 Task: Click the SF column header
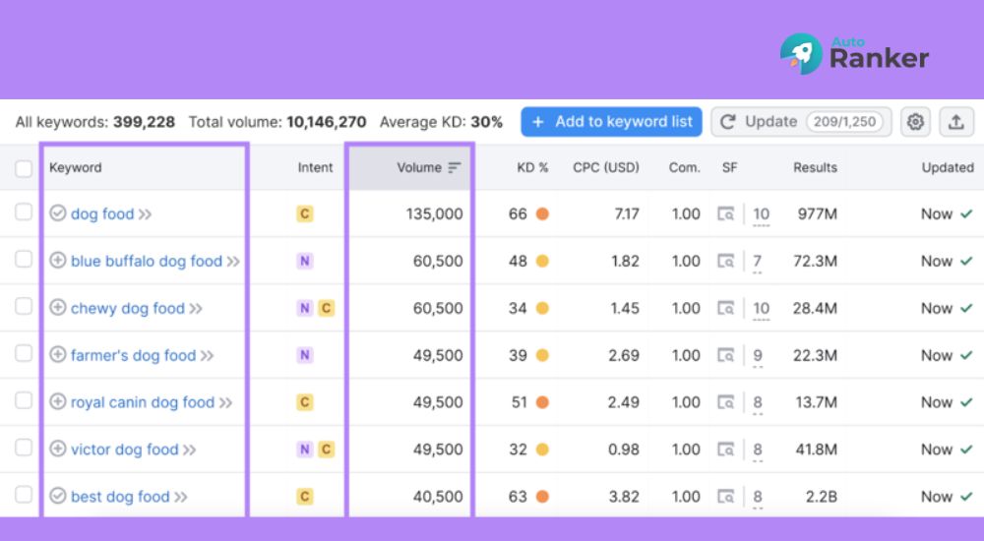coord(729,167)
